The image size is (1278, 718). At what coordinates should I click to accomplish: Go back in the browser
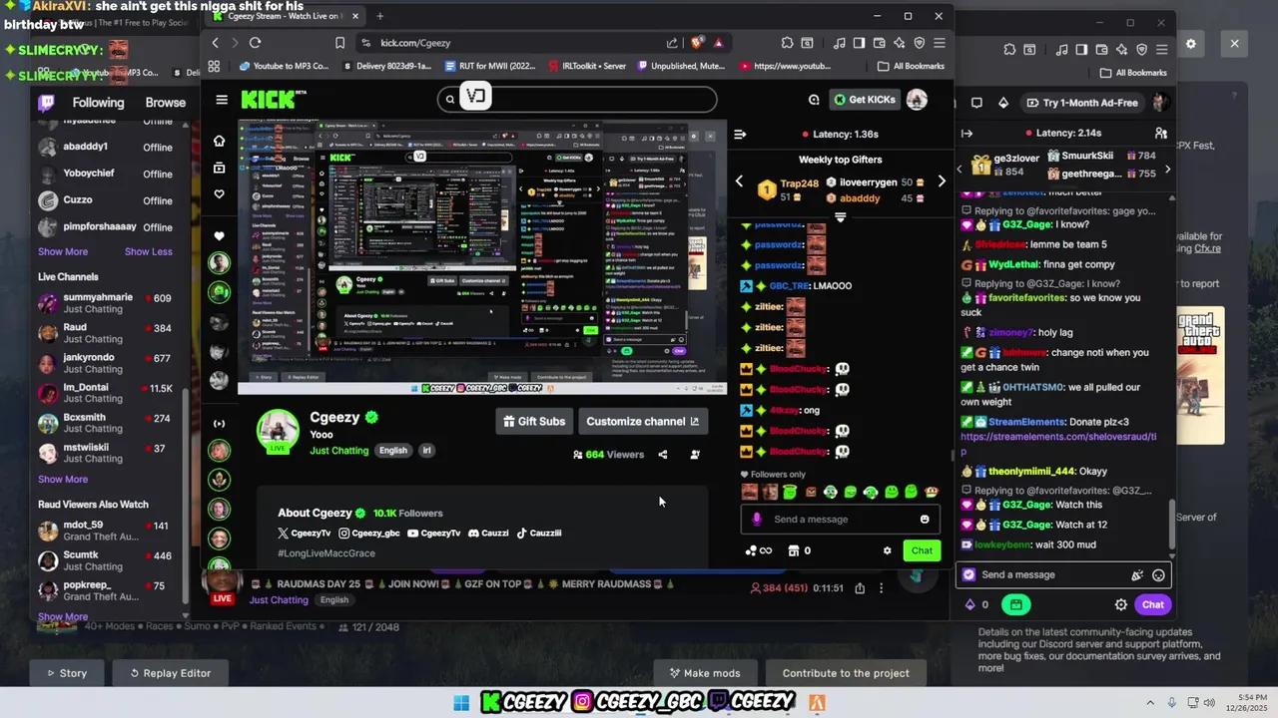[215, 43]
